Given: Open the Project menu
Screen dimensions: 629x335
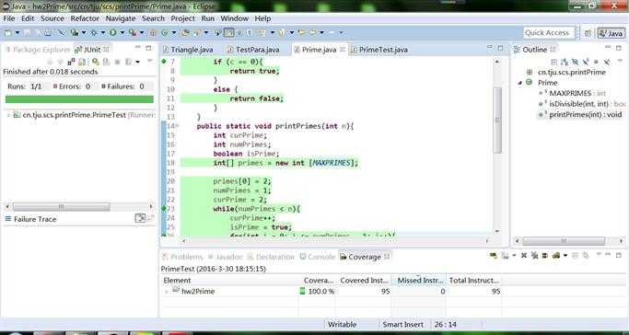Looking at the screenshot, I should coord(182,18).
